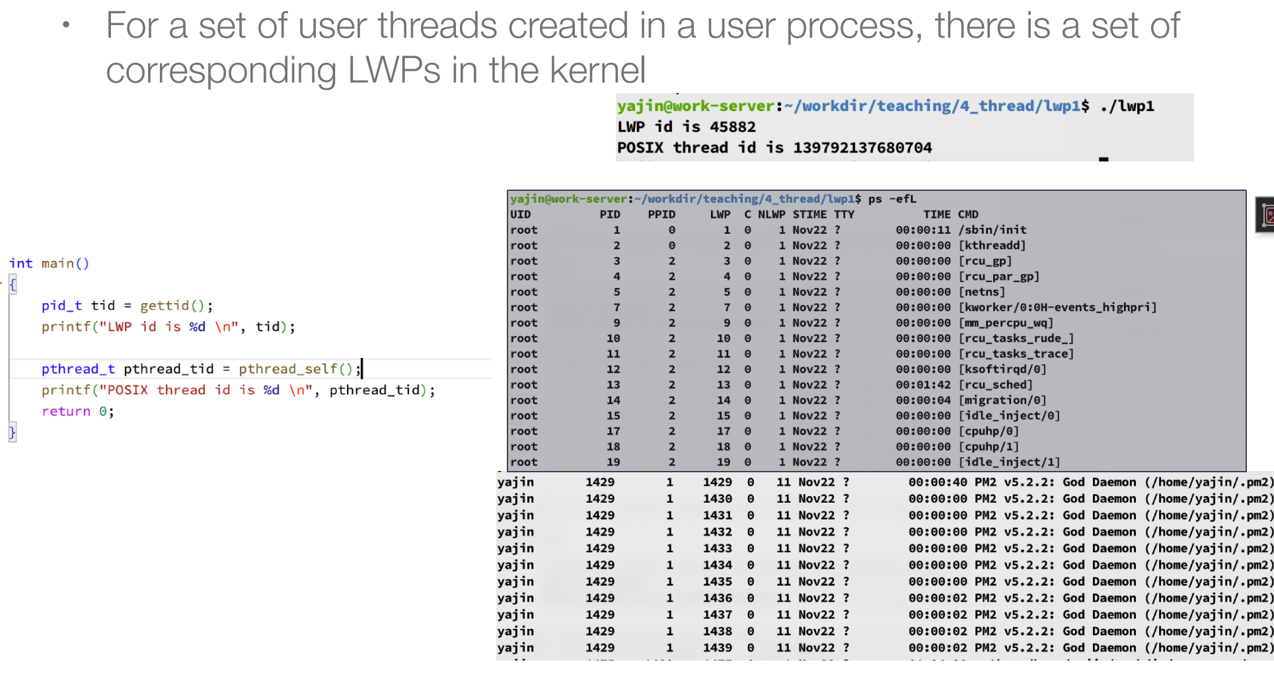Screen dimensions: 1274x679
Task: Click the closing brace of main()
Action: pyautogui.click(x=13, y=433)
